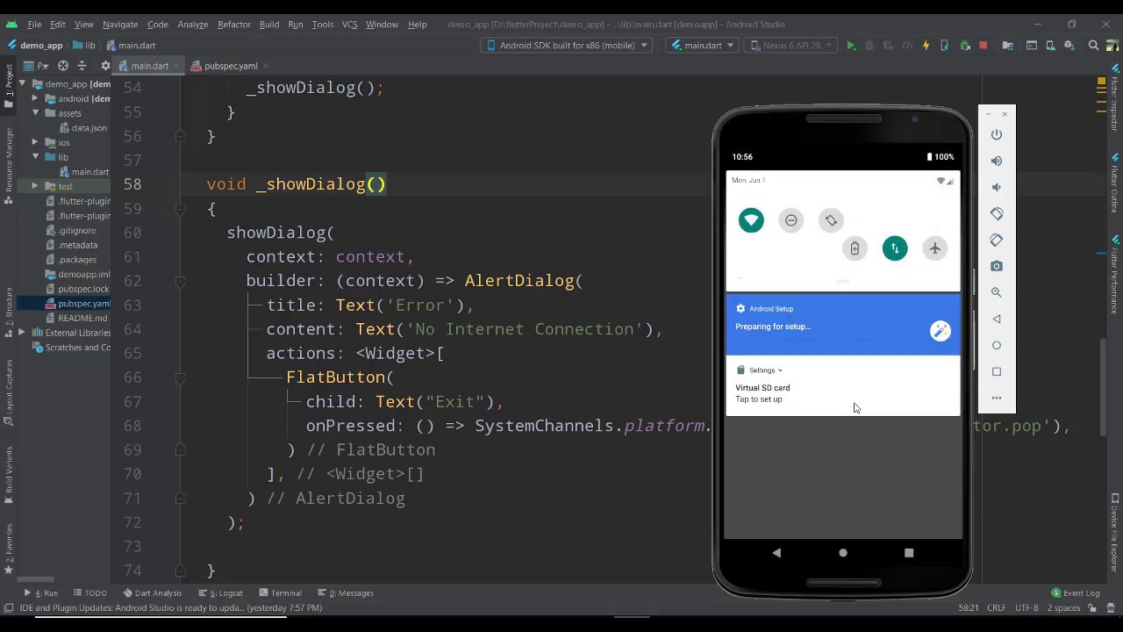Screen dimensions: 1123x632
Task: Open the VCS menu
Action: click(349, 24)
